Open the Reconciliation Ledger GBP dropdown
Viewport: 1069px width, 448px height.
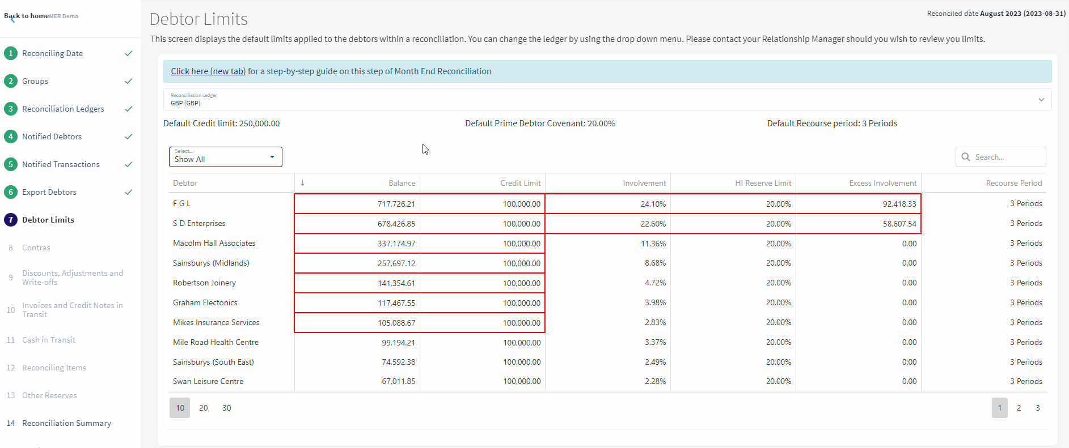[607, 100]
